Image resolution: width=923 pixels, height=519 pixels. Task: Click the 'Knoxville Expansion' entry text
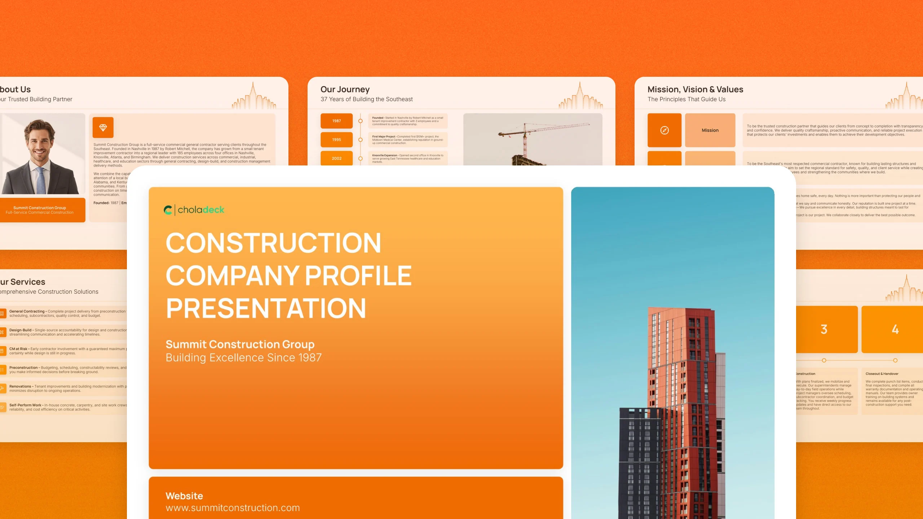408,159
